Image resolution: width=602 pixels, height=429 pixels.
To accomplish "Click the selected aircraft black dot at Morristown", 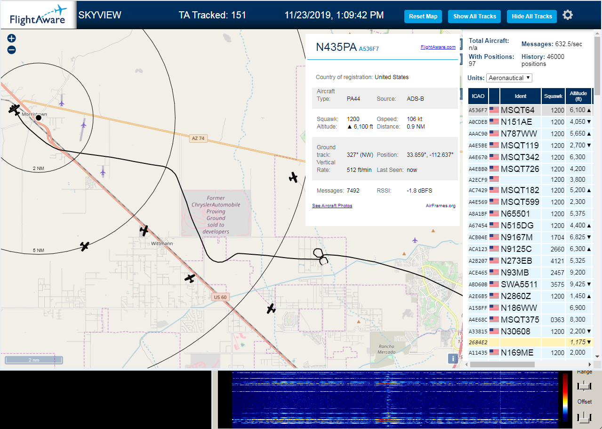I will 39,118.
